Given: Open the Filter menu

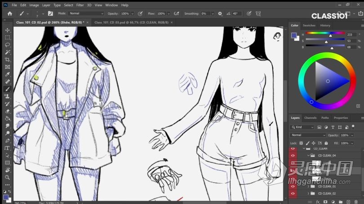Looking at the screenshot, I should tap(80, 5).
